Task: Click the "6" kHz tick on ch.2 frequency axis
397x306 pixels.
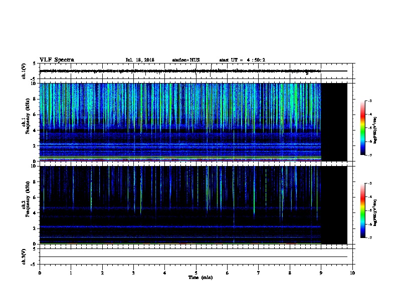Action: tap(35, 197)
